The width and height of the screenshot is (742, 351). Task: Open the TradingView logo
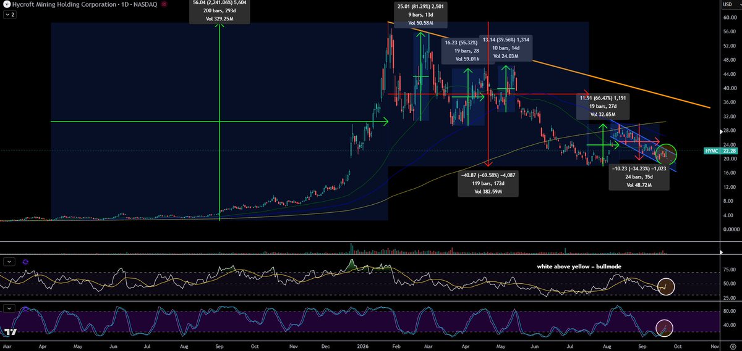click(x=10, y=332)
